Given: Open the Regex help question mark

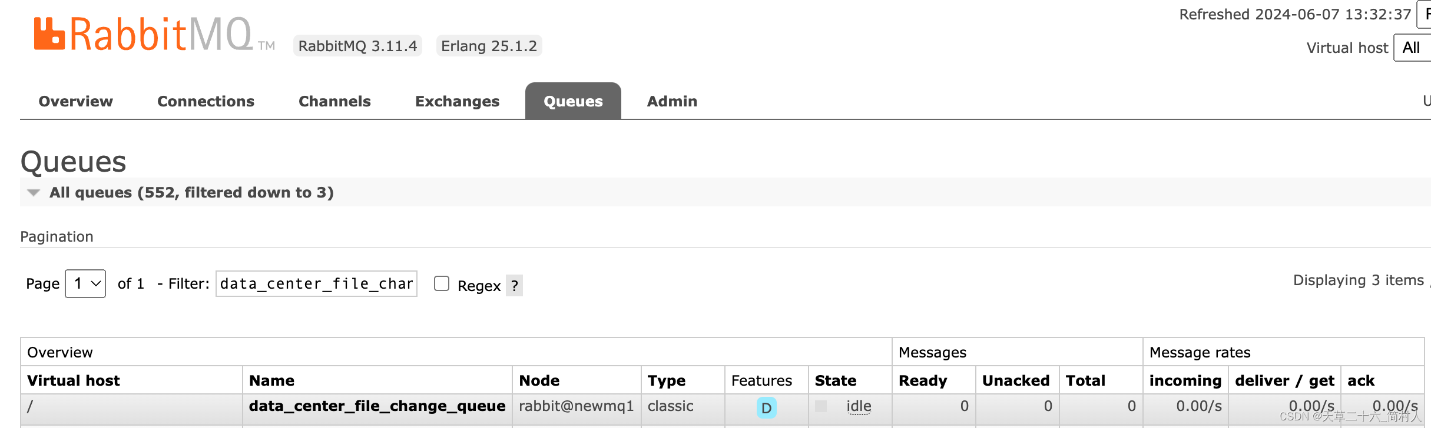Looking at the screenshot, I should [515, 286].
